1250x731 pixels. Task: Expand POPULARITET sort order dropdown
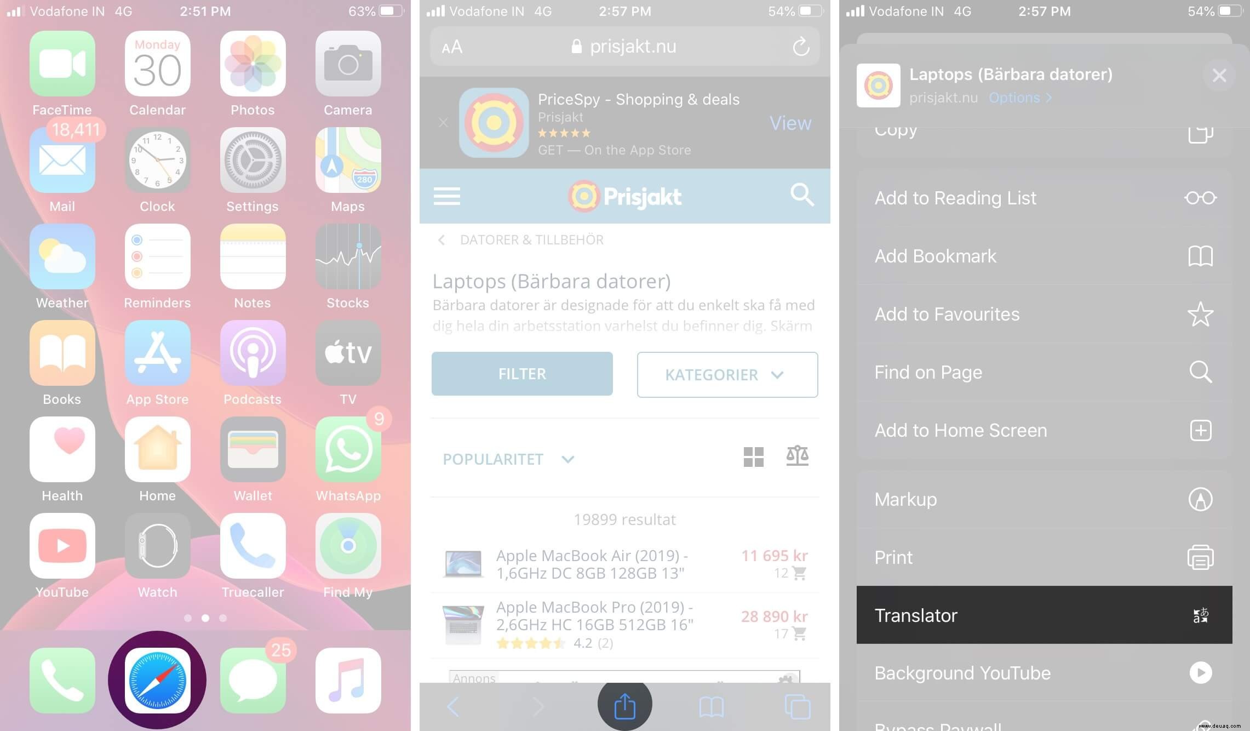coord(507,459)
